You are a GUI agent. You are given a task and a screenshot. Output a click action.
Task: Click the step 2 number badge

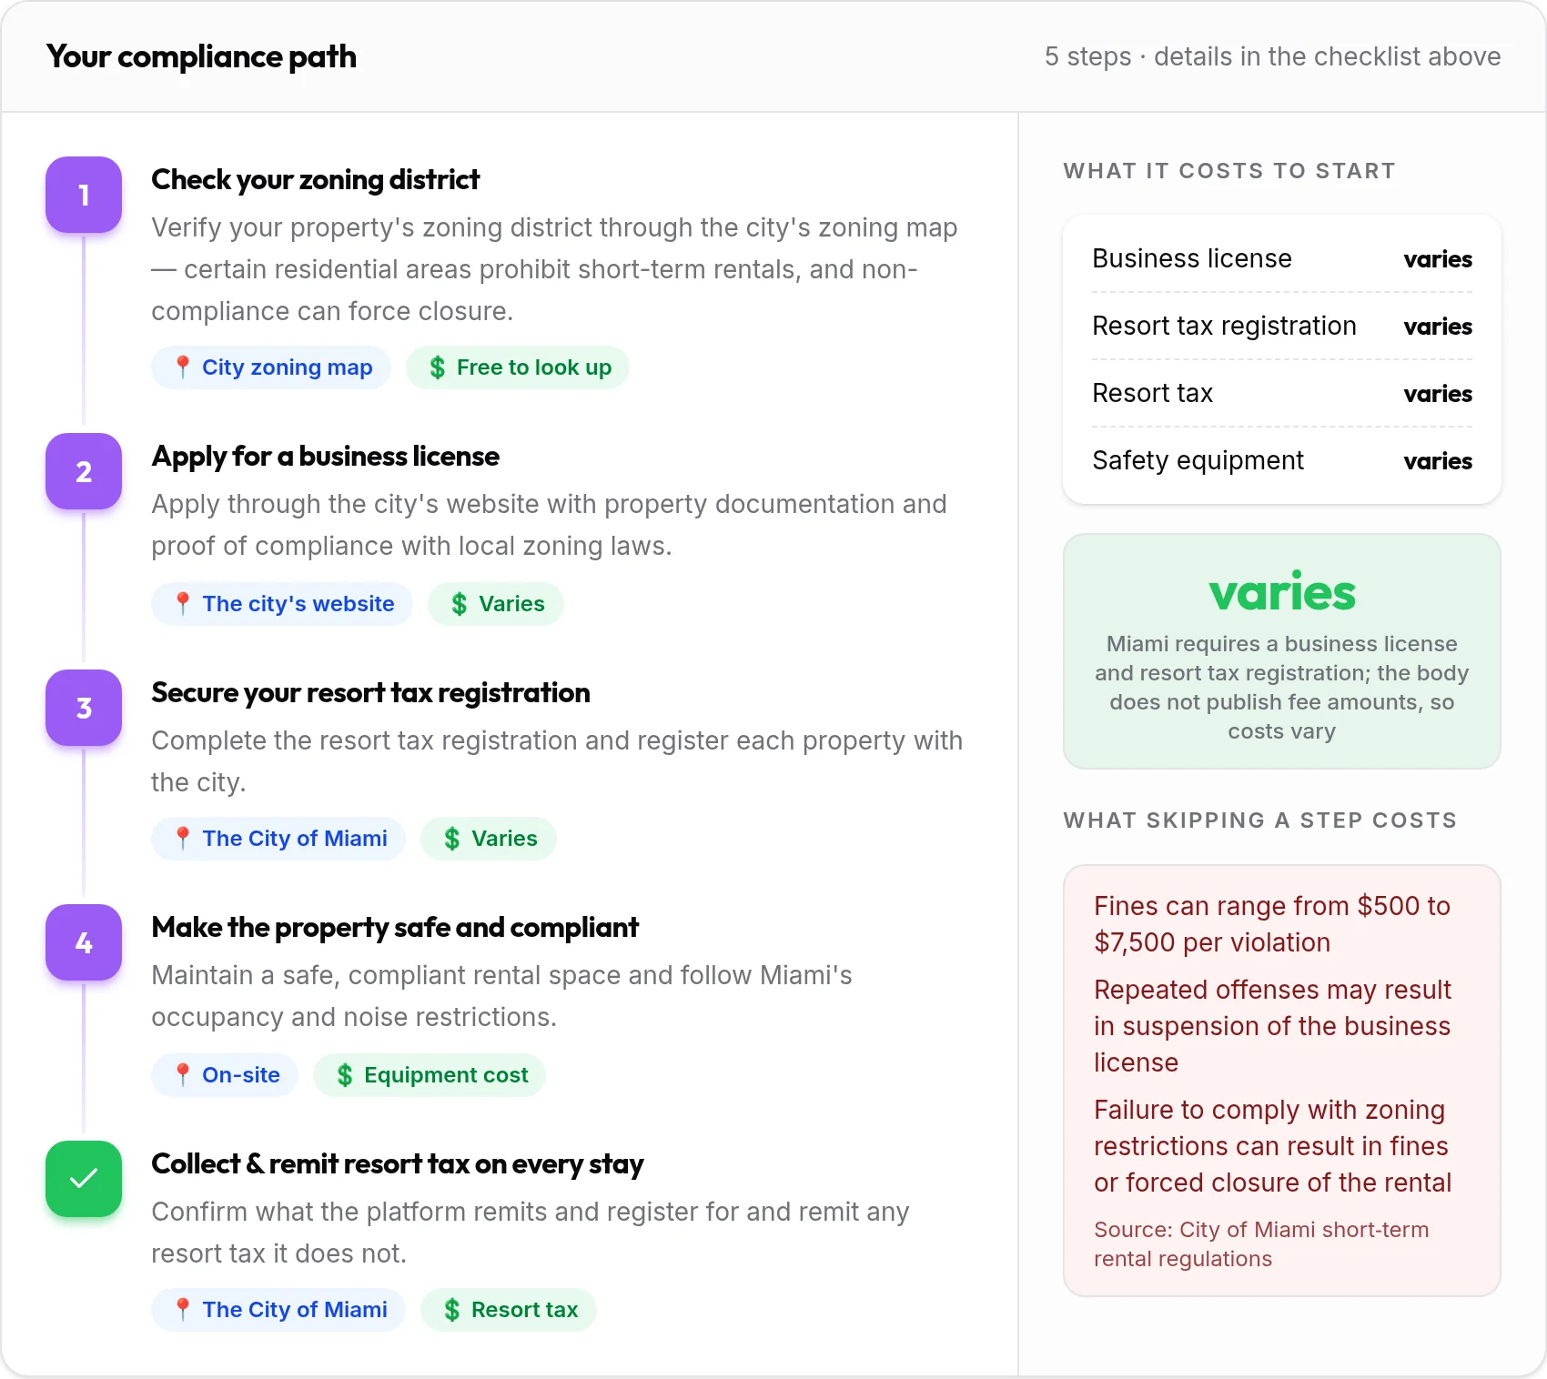coord(84,471)
